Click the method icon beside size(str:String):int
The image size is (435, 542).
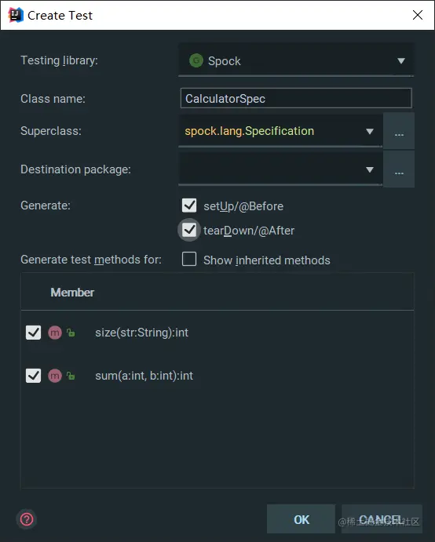click(55, 333)
